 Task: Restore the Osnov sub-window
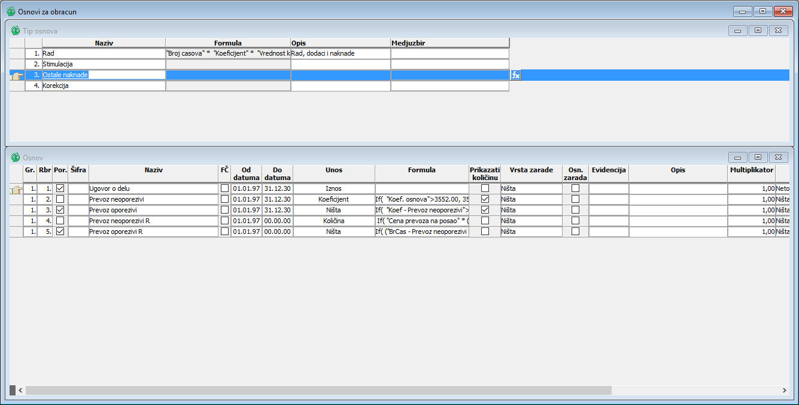tap(758, 157)
